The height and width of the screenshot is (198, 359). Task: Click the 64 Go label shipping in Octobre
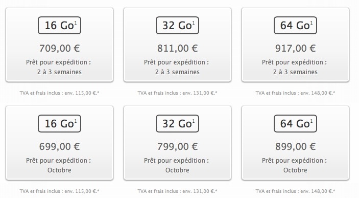[295, 123]
